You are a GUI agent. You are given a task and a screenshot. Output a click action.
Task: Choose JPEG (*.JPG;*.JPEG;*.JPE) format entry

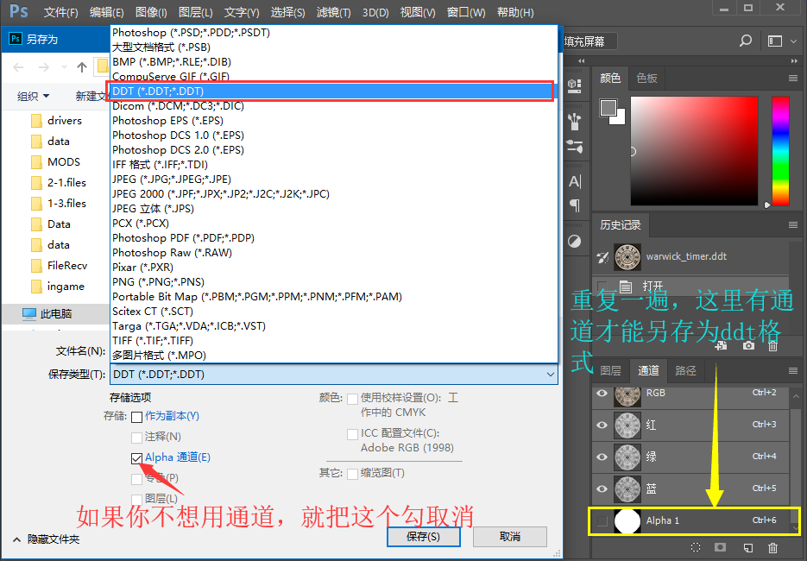click(x=334, y=180)
